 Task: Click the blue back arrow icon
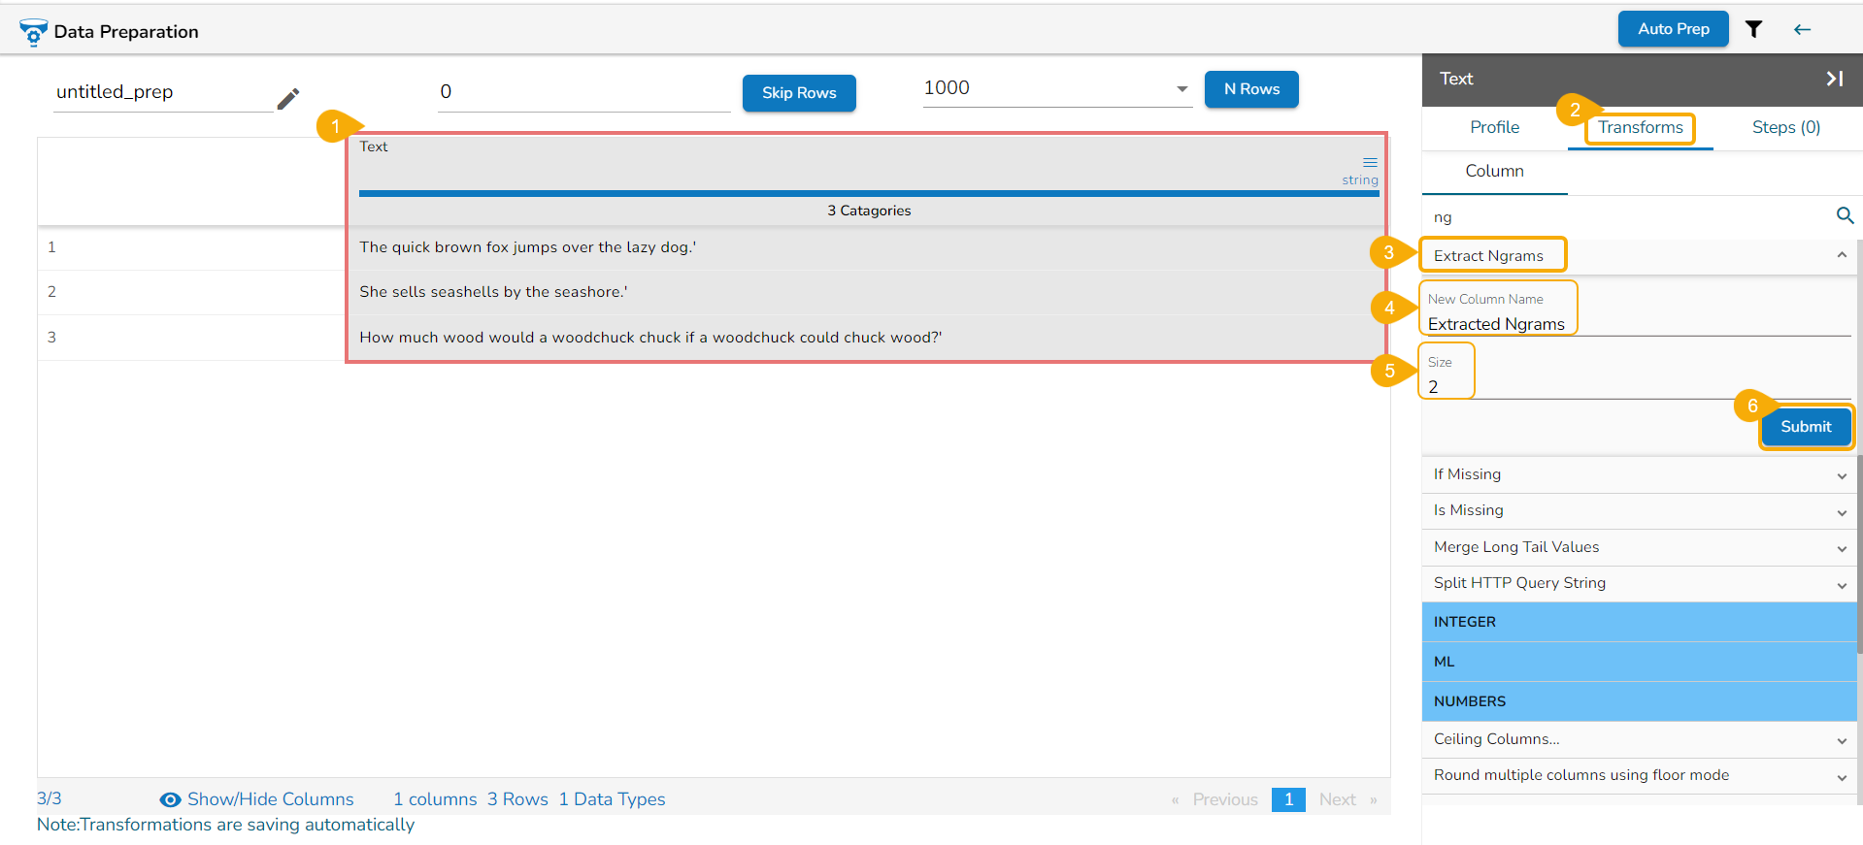tap(1802, 29)
